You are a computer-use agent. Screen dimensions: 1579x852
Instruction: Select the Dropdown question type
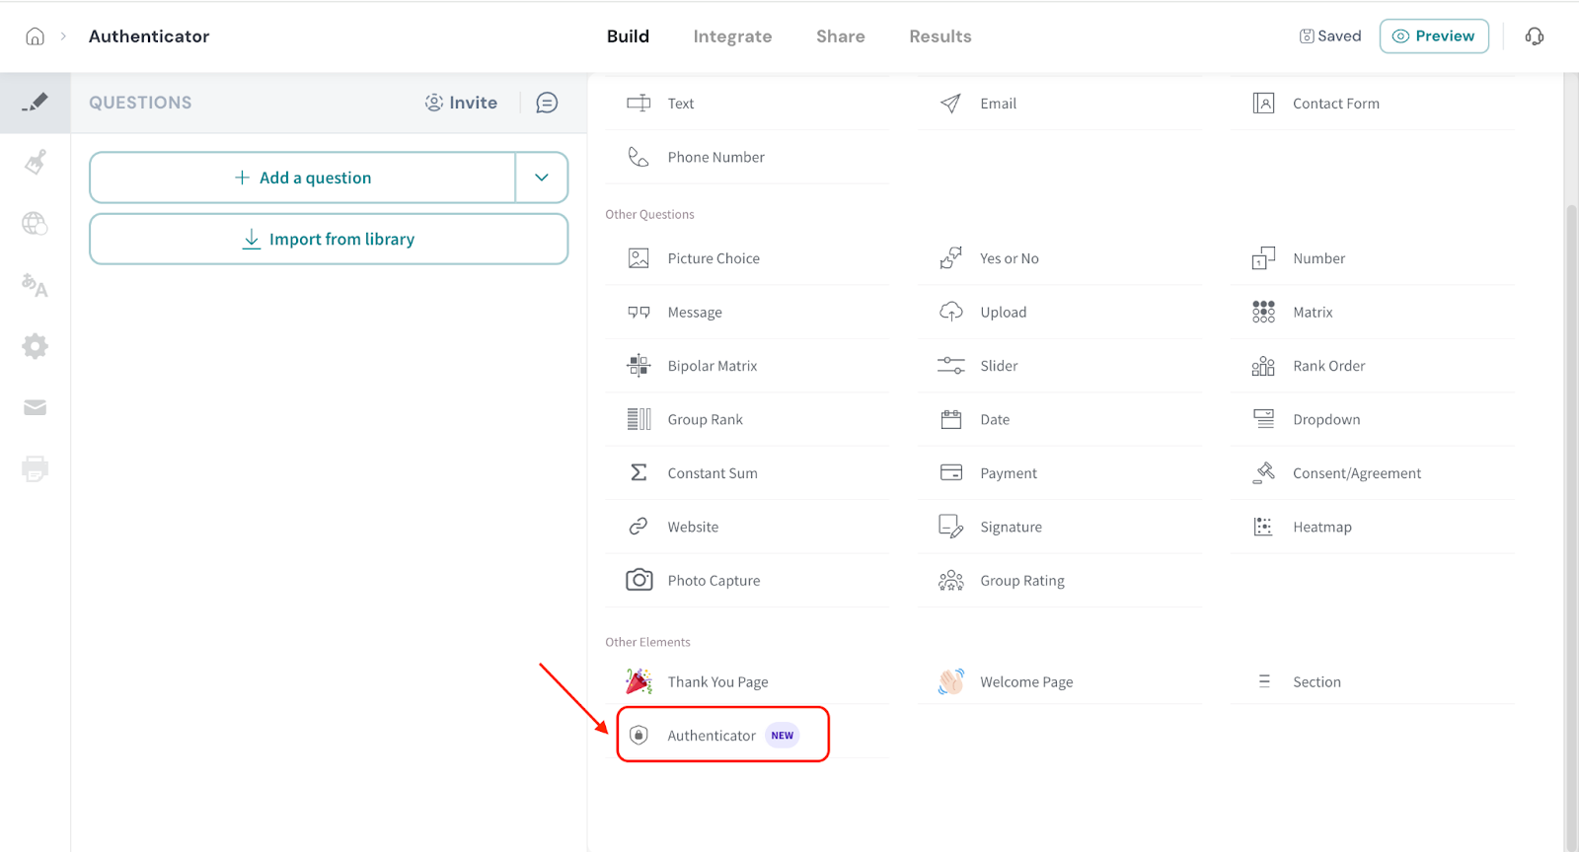point(1325,420)
